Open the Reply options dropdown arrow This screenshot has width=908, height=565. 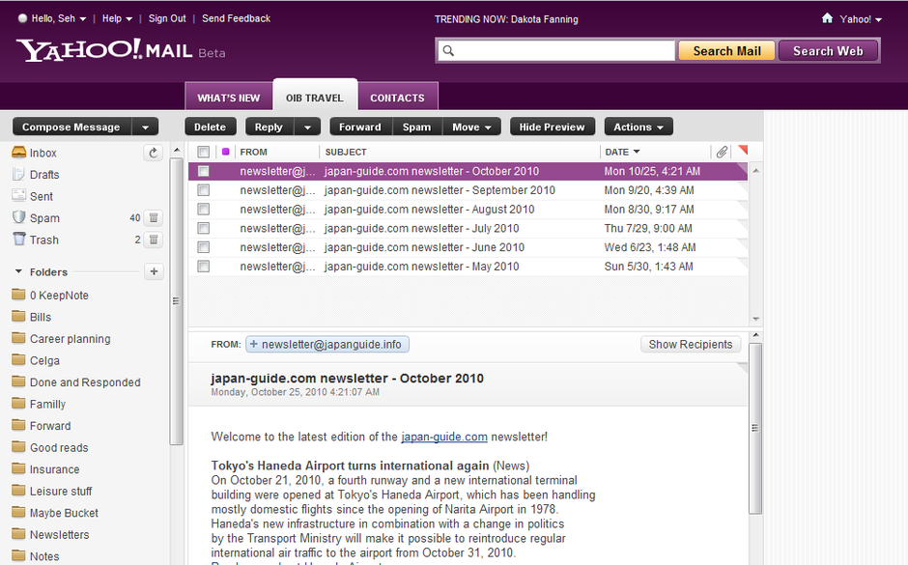(x=307, y=127)
